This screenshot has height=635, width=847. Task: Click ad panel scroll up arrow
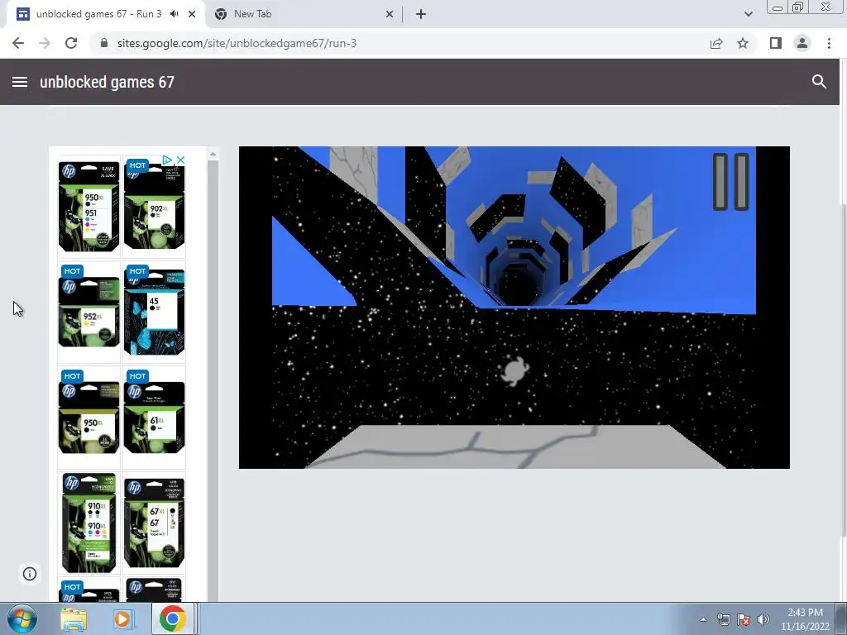[x=213, y=155]
